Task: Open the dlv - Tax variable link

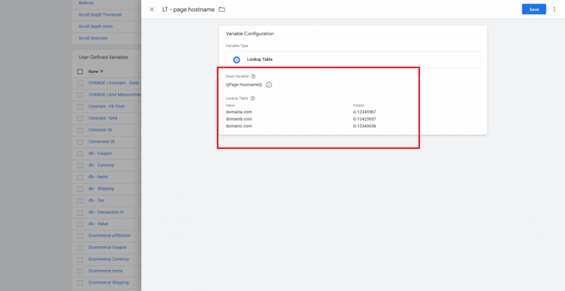Action: click(x=96, y=200)
